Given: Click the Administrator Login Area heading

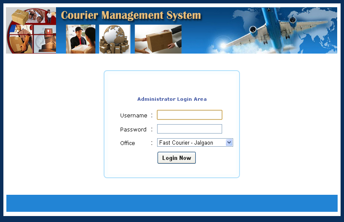Looking at the screenshot, I should tap(172, 99).
